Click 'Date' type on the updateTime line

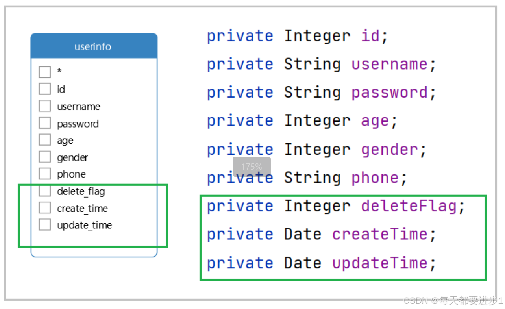point(303,263)
